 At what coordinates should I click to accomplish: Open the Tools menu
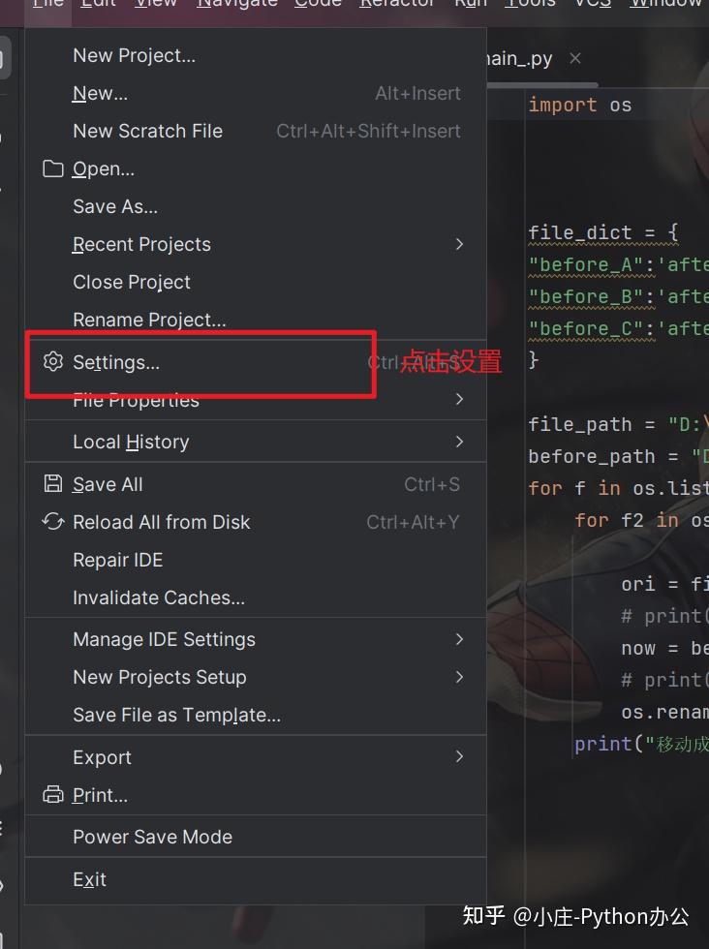coord(530,5)
